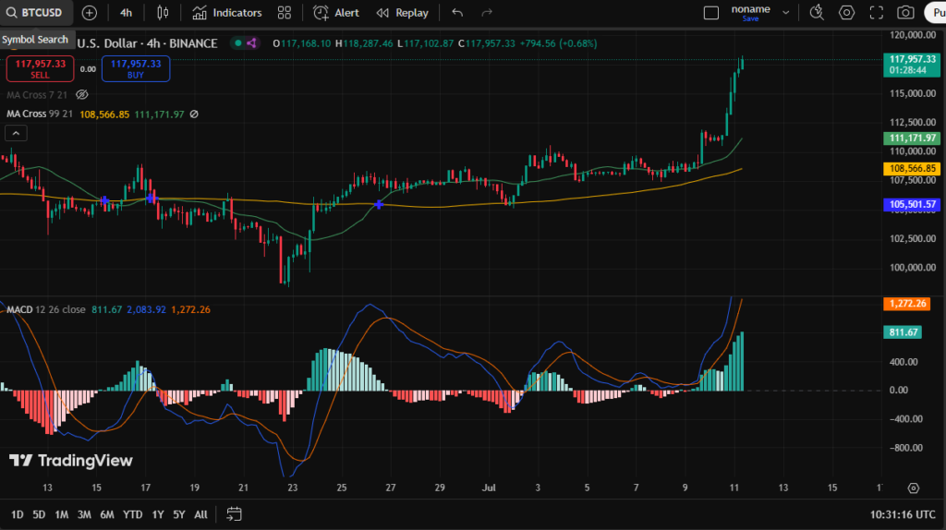Expand the layout name dropdown arrow
The height and width of the screenshot is (530, 946).
tap(785, 13)
